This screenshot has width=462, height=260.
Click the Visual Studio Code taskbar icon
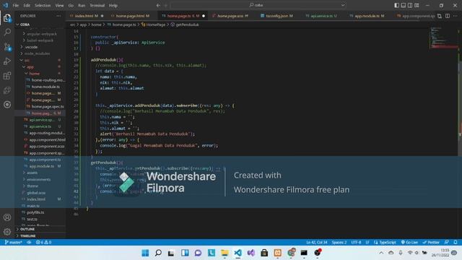pyautogui.click(x=237, y=253)
